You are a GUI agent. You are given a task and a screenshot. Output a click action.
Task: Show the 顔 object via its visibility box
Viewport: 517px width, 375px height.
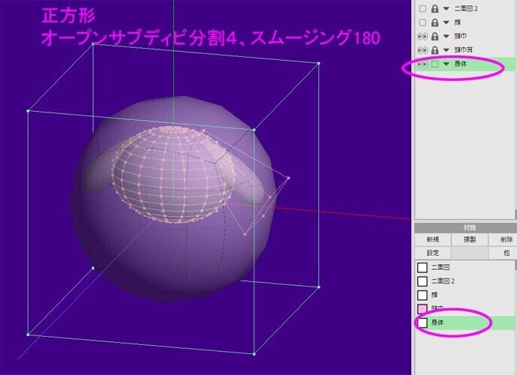[422, 22]
